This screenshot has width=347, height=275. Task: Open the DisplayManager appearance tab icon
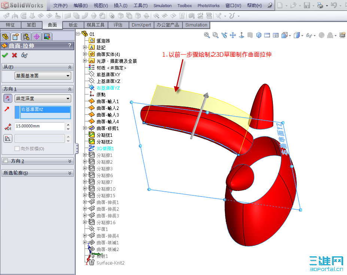47,37
